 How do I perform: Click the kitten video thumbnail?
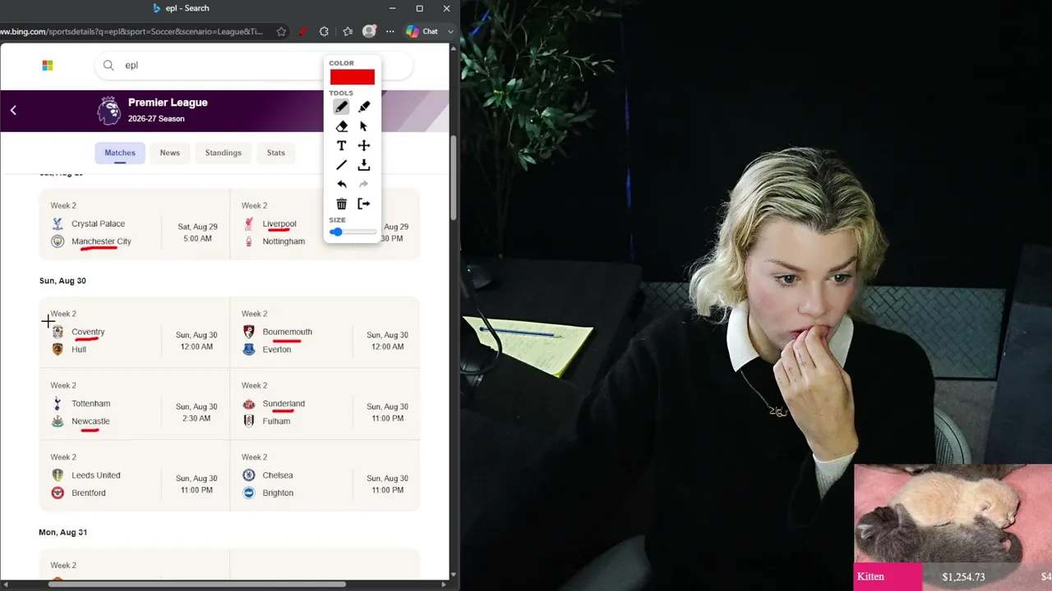point(953,513)
